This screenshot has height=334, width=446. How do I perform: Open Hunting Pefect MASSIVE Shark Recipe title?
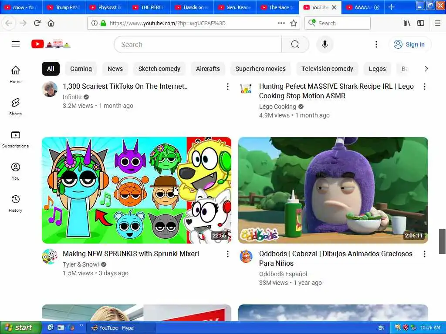[336, 91]
